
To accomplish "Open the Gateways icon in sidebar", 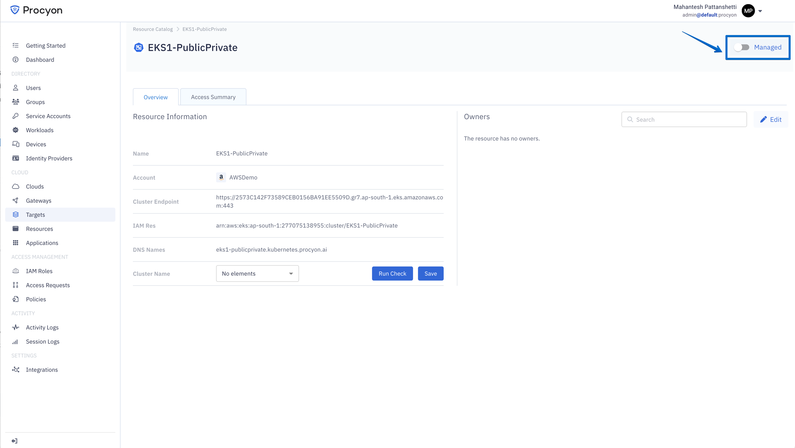I will pos(16,200).
